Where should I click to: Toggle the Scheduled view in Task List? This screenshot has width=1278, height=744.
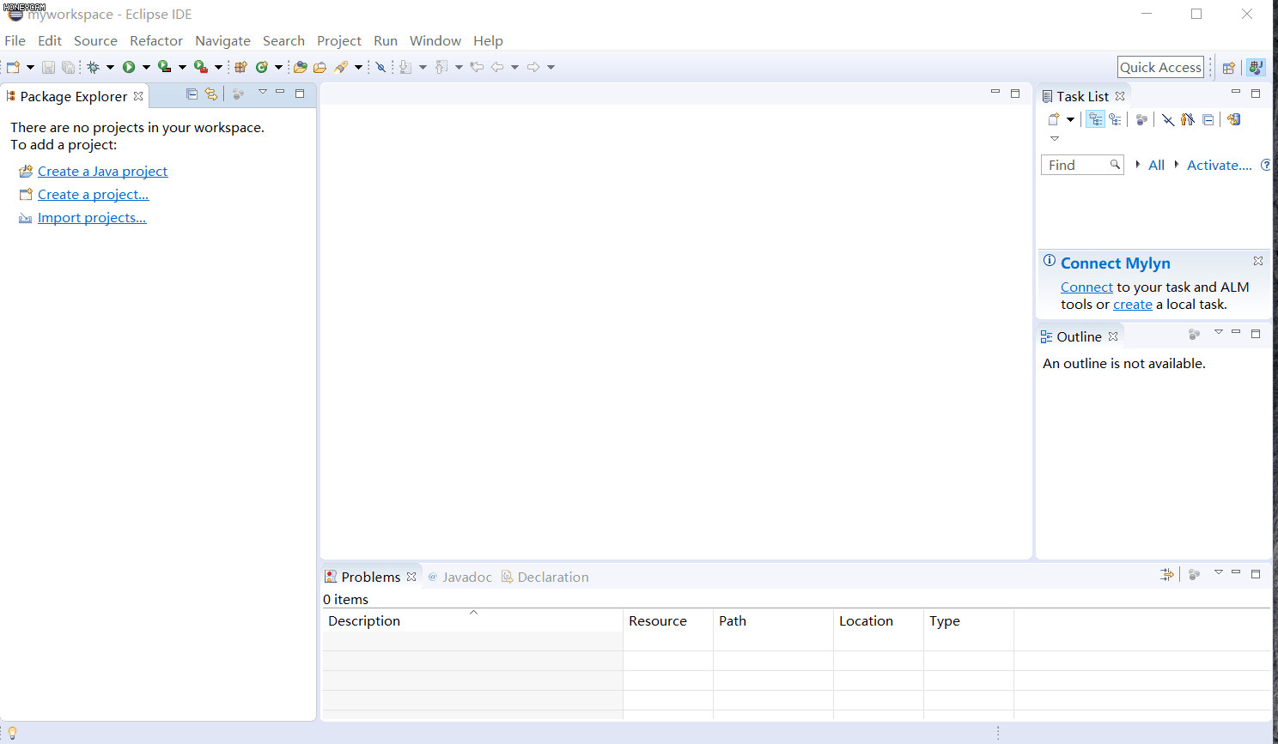(x=1115, y=119)
